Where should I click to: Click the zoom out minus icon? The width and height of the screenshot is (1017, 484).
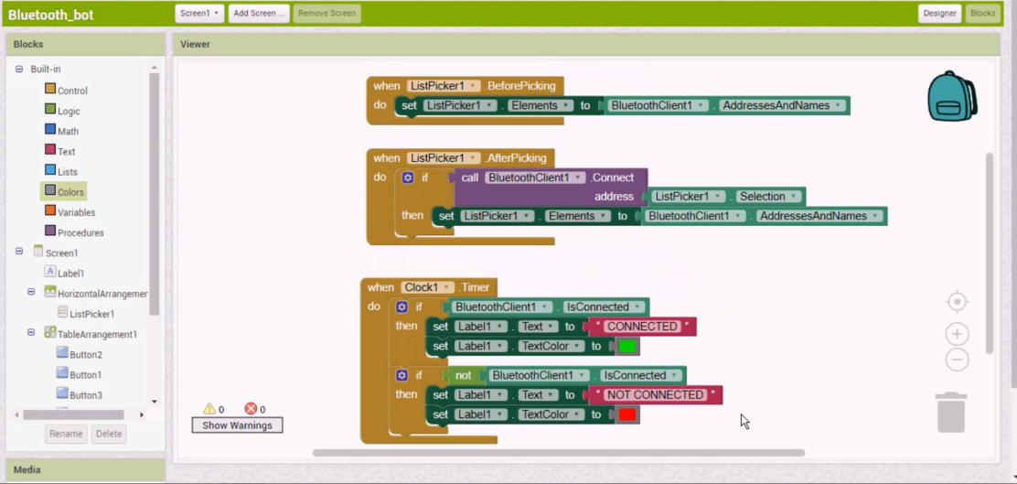tap(957, 360)
